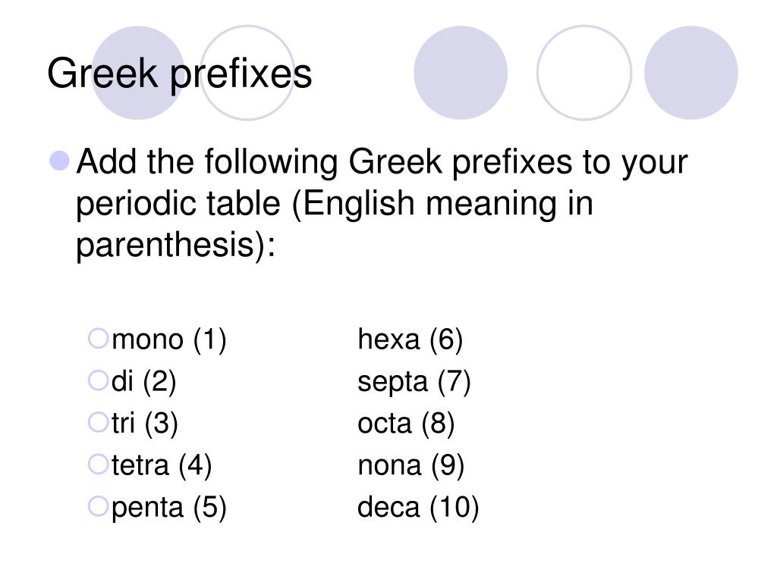
Task: Click the empty outlined circle between filled circles
Action: (584, 72)
